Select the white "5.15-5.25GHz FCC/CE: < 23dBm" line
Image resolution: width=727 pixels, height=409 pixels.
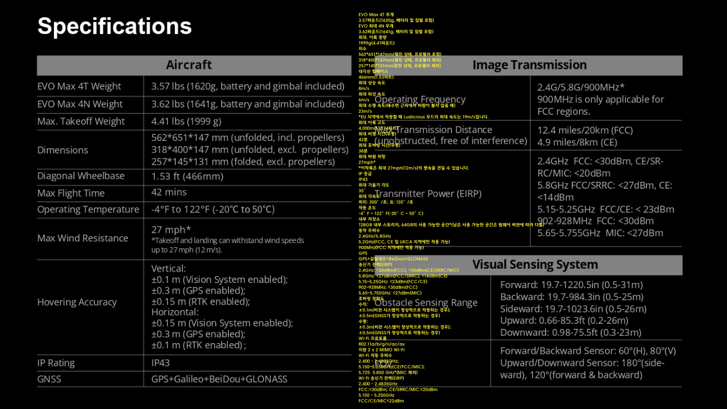tap(605, 209)
